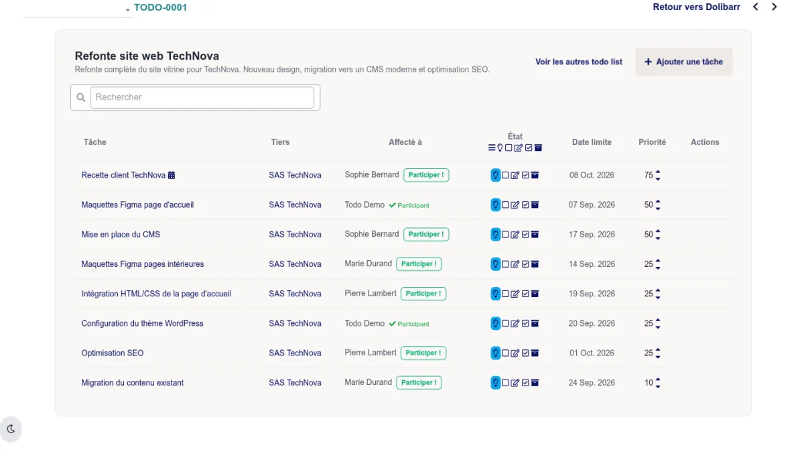
Task: Click the list icon in État header
Action: [x=492, y=148]
